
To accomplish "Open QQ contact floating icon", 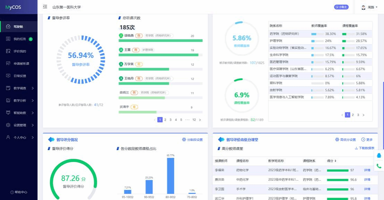I will click(x=379, y=156).
